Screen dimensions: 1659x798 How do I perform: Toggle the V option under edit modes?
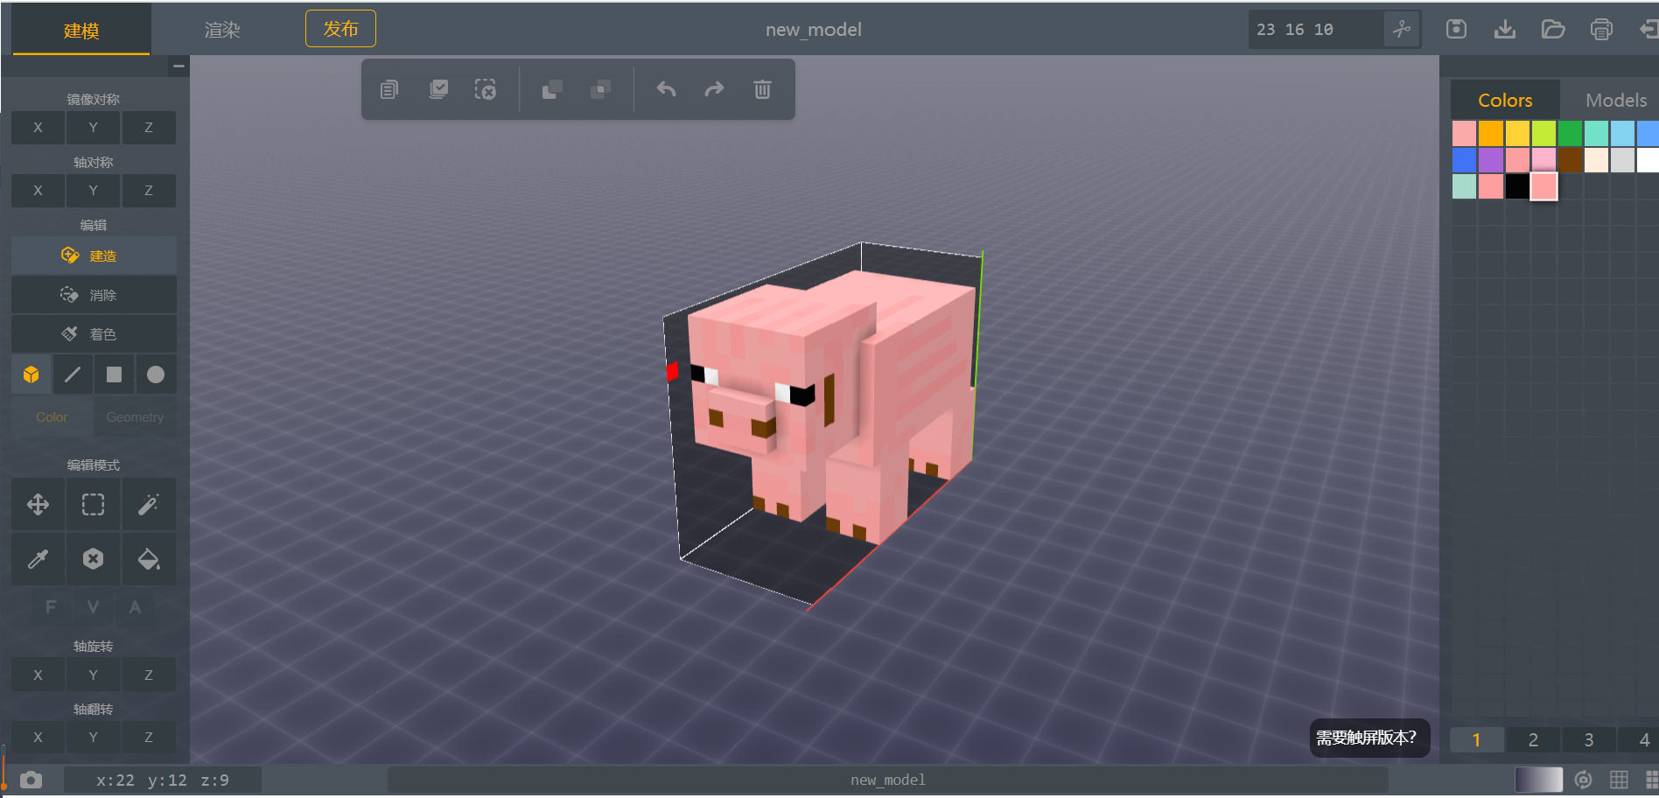(x=93, y=607)
